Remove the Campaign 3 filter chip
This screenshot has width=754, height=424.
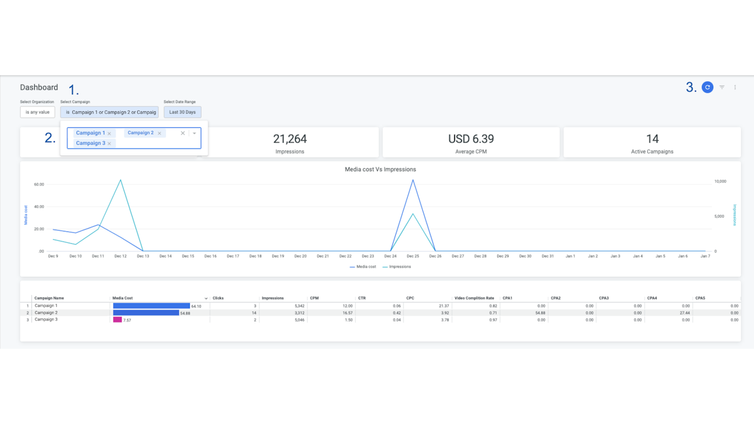pyautogui.click(x=109, y=143)
